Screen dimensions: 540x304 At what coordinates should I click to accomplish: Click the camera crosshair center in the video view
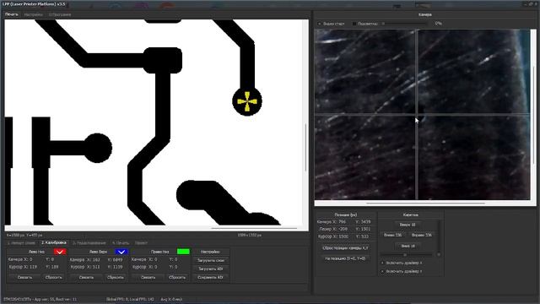pyautogui.click(x=417, y=114)
